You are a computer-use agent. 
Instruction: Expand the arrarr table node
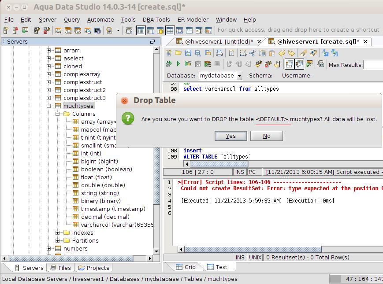click(49, 50)
